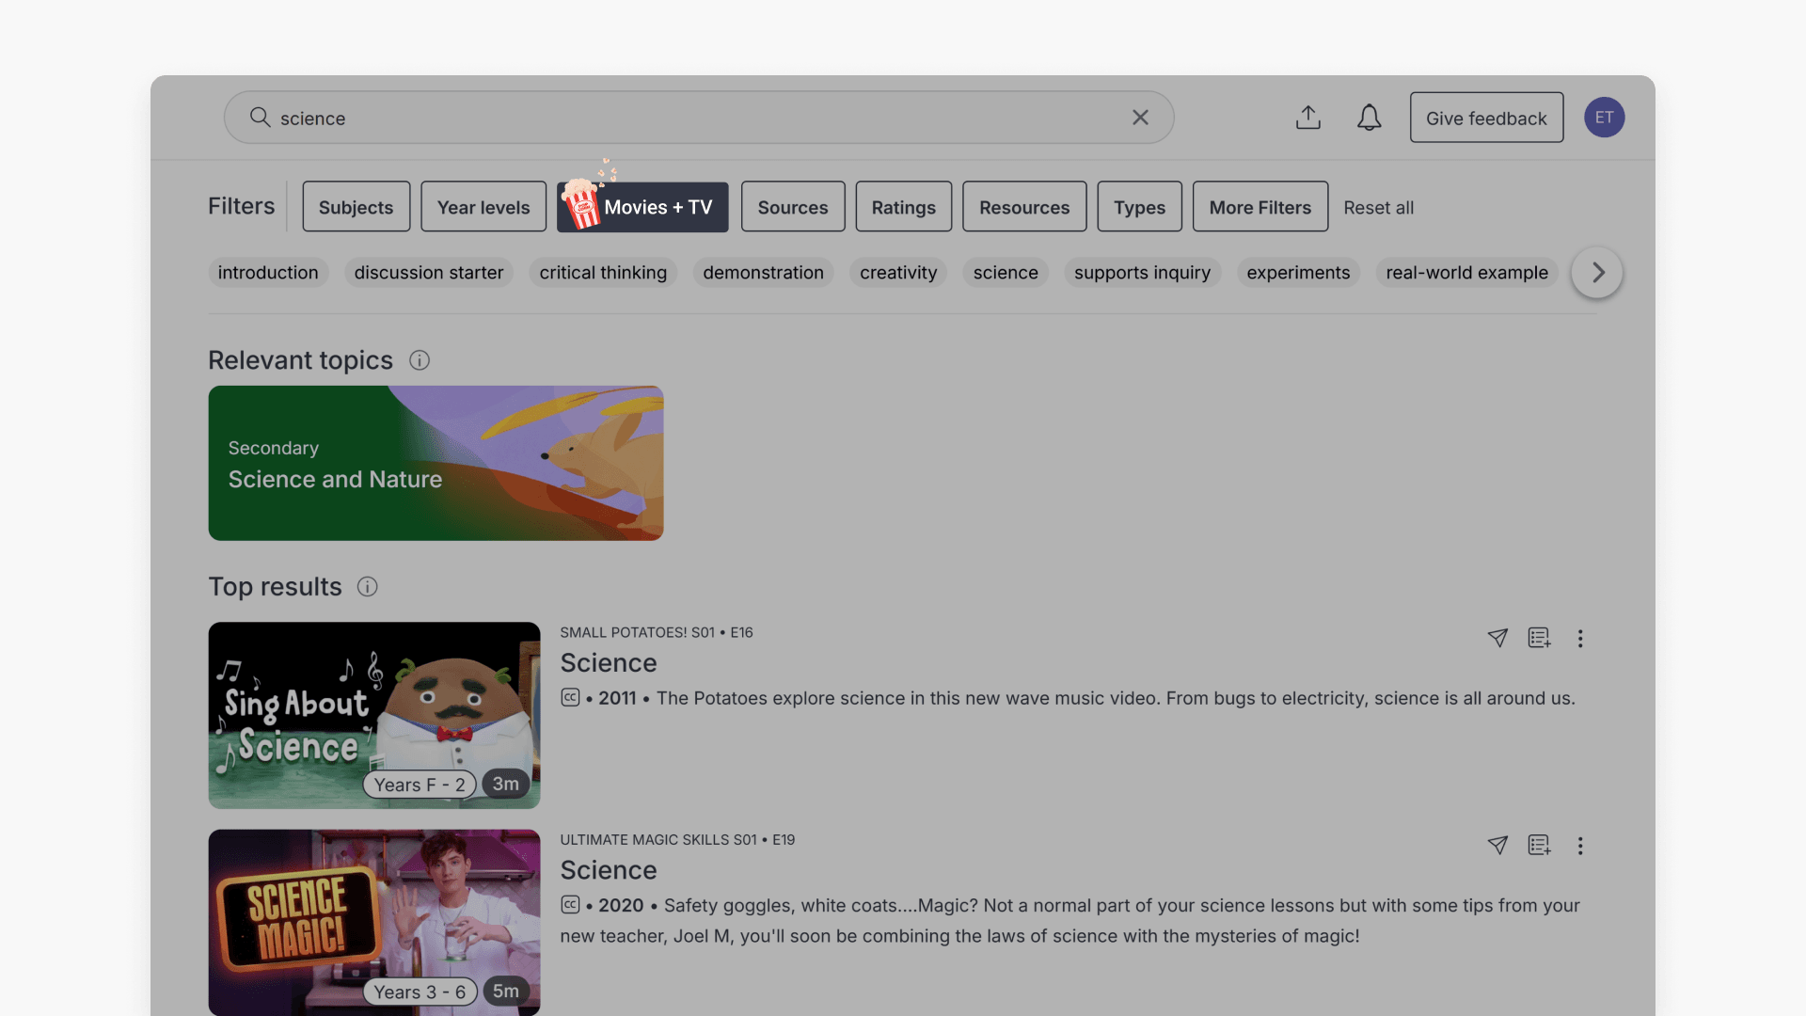Click the info icon beside Relevant topics
Viewport: 1806px width, 1016px height.
420,360
